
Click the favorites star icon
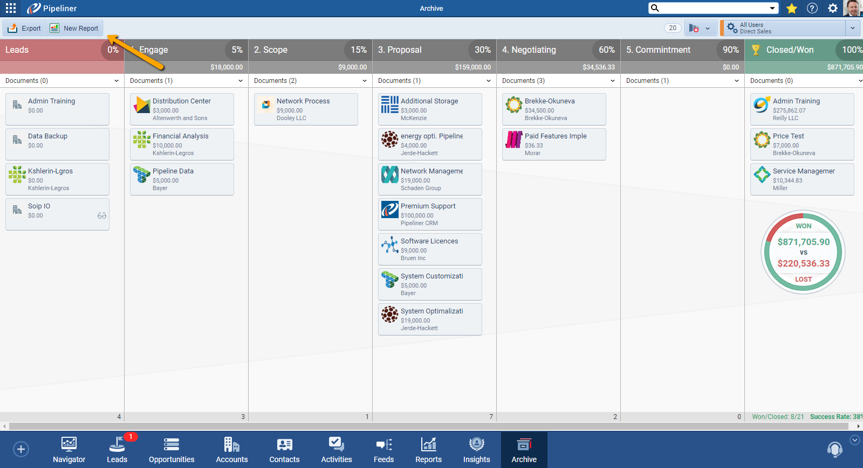pos(792,8)
